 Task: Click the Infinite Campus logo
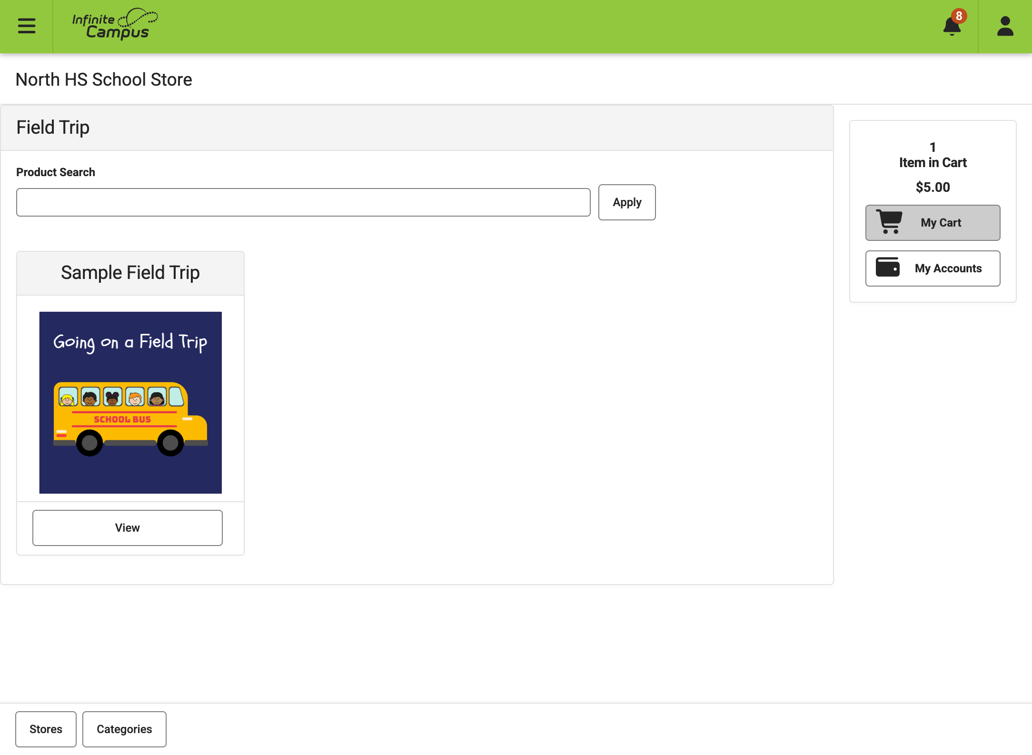115,24
